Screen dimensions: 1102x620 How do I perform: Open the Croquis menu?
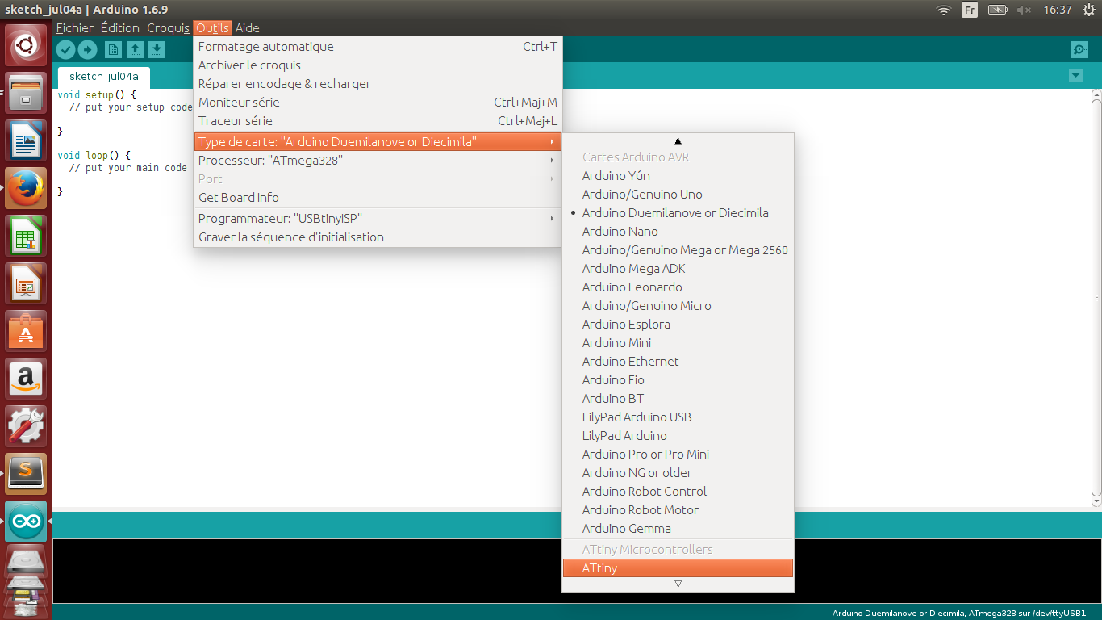tap(168, 27)
